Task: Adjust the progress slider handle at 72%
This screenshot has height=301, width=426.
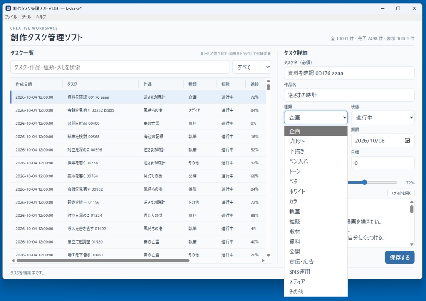Action: coord(364,182)
